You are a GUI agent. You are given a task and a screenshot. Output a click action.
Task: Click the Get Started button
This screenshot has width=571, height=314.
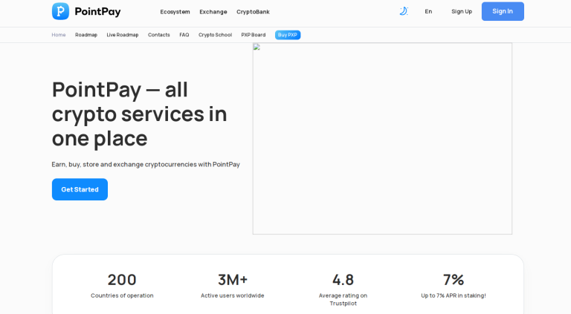(x=80, y=189)
